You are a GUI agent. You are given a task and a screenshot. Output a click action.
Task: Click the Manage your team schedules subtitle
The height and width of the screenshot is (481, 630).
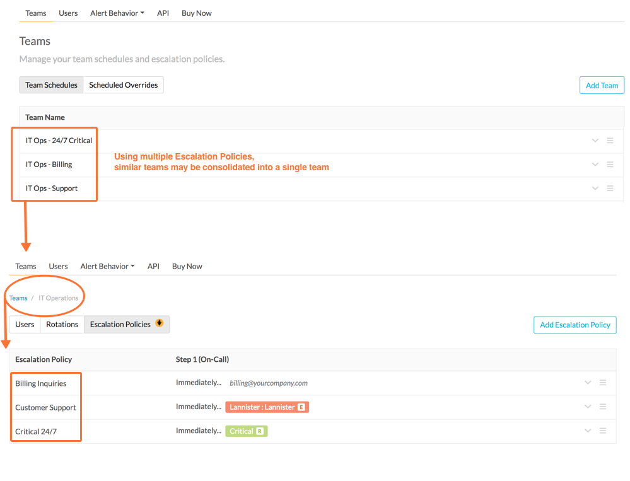tap(122, 59)
